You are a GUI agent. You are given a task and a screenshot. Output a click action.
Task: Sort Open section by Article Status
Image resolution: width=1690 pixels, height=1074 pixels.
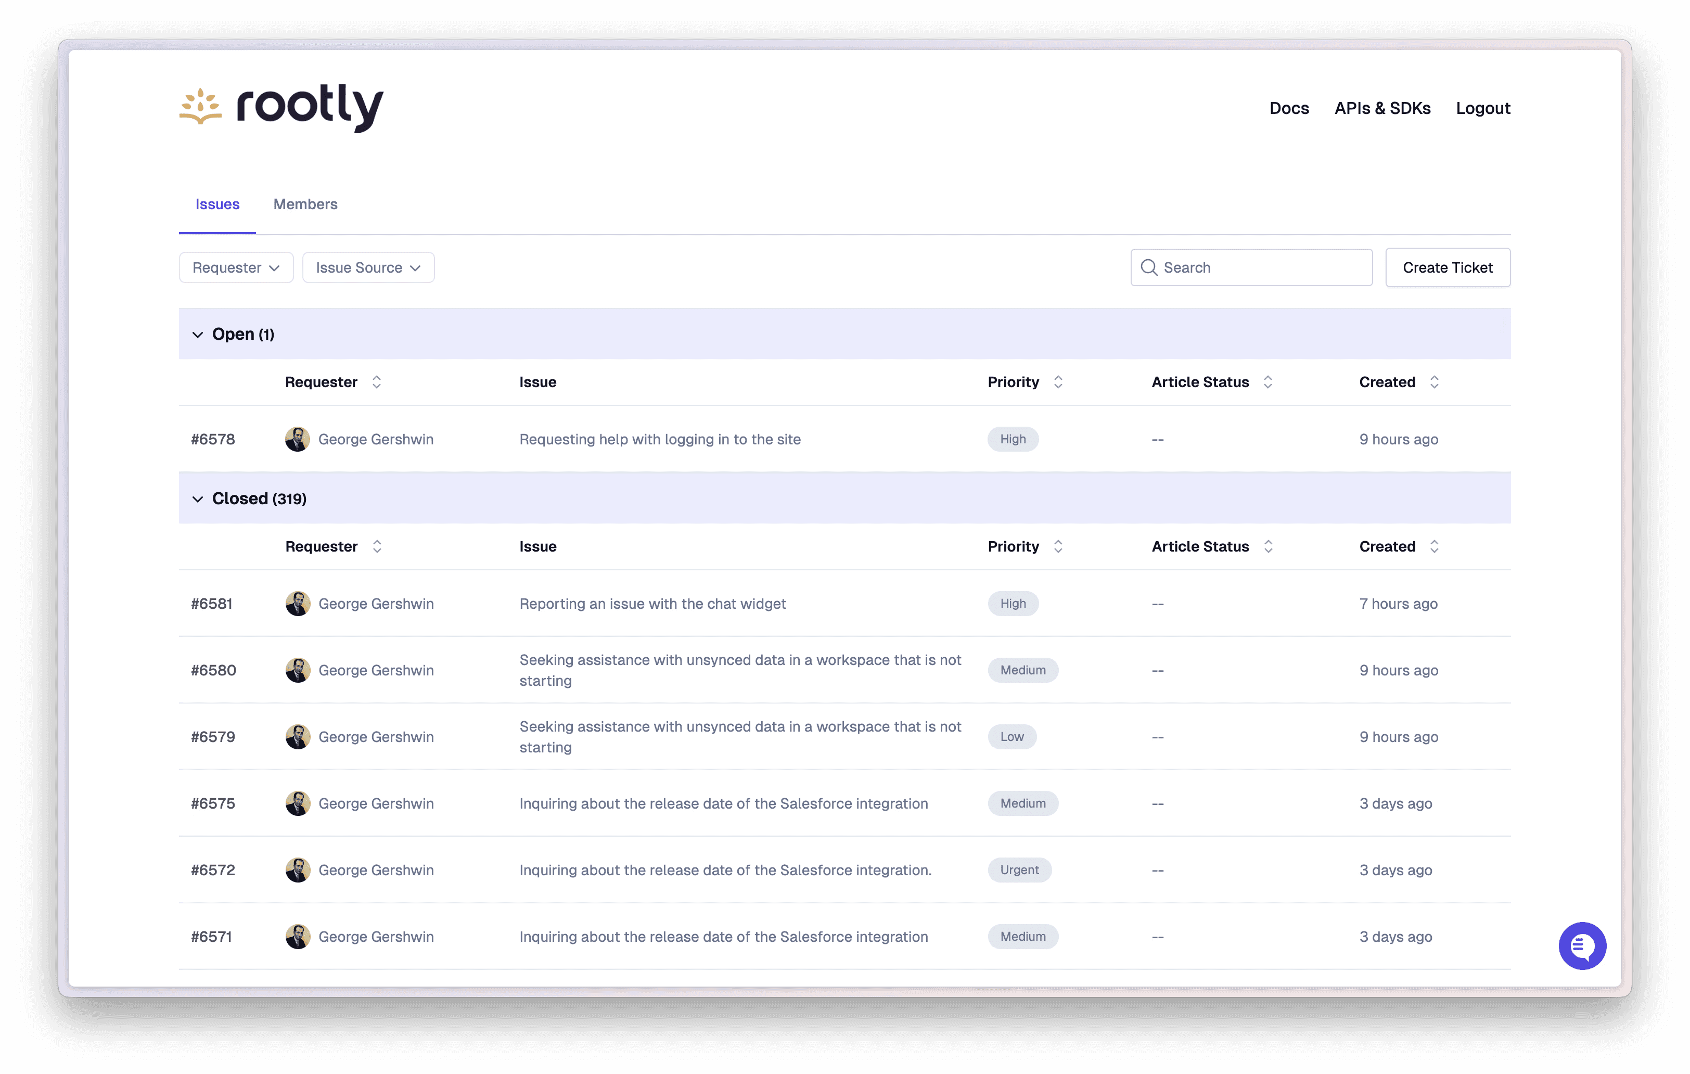tap(1267, 382)
